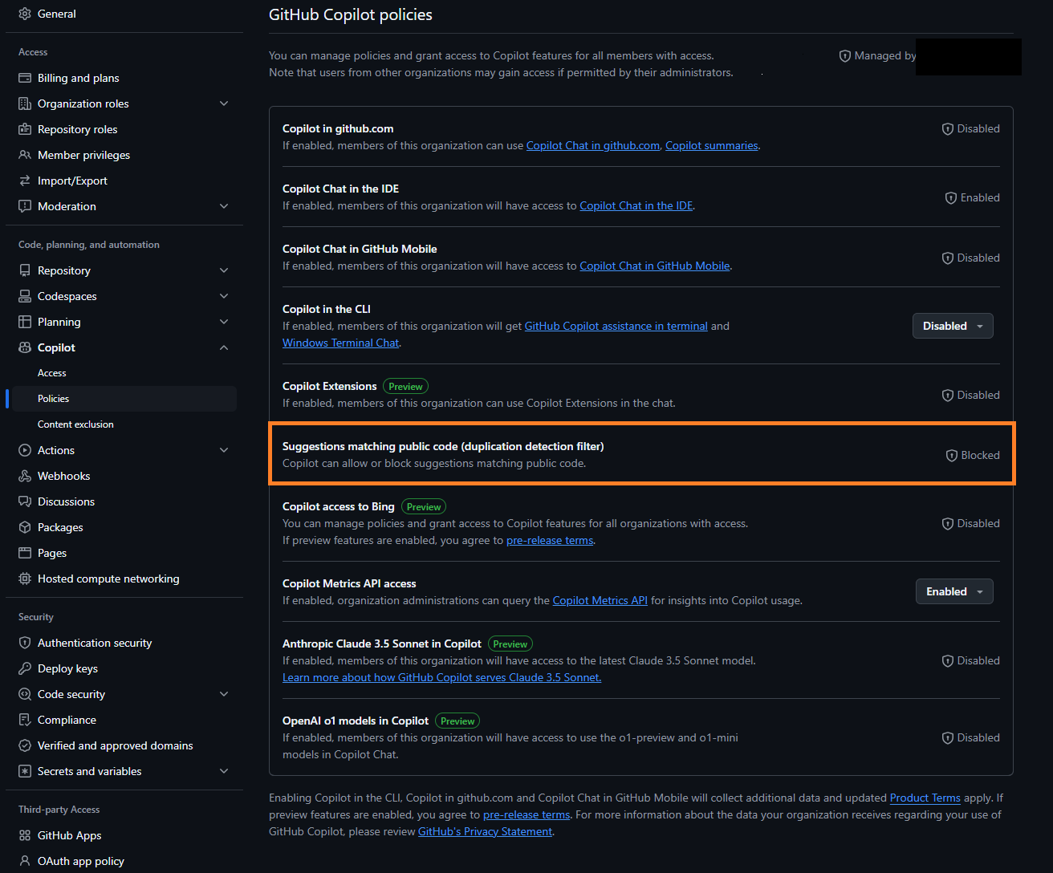The height and width of the screenshot is (873, 1053).
Task: Select the Policies submenu item
Action: 124,399
